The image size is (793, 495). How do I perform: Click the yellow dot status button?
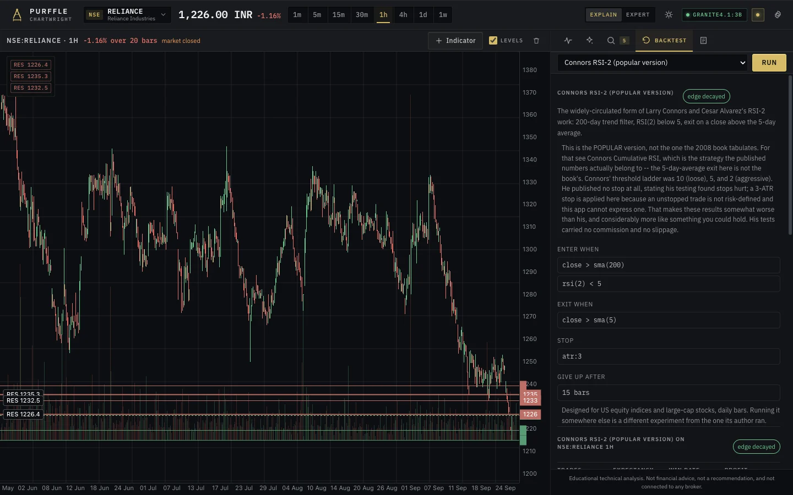(758, 15)
